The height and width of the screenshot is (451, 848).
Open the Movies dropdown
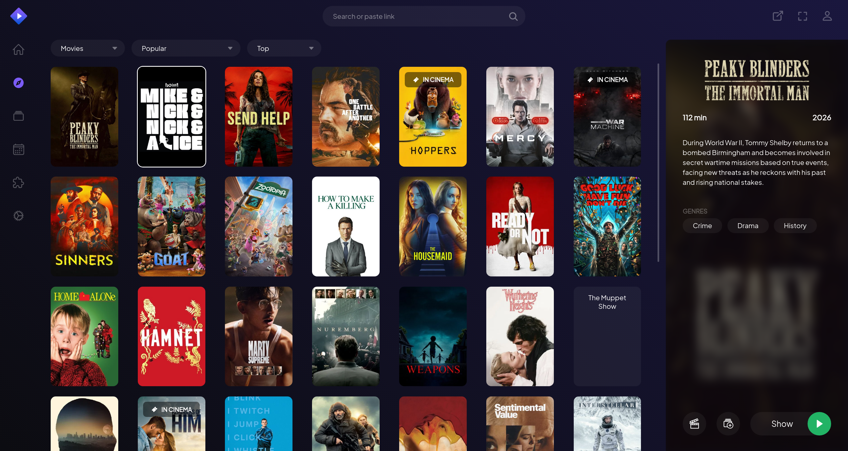pyautogui.click(x=87, y=48)
